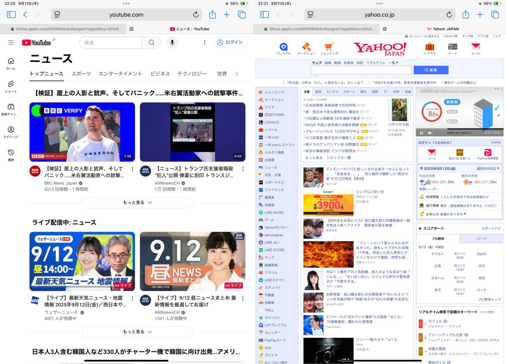Open YouTube header three-dot settings menu

[x=205, y=43]
